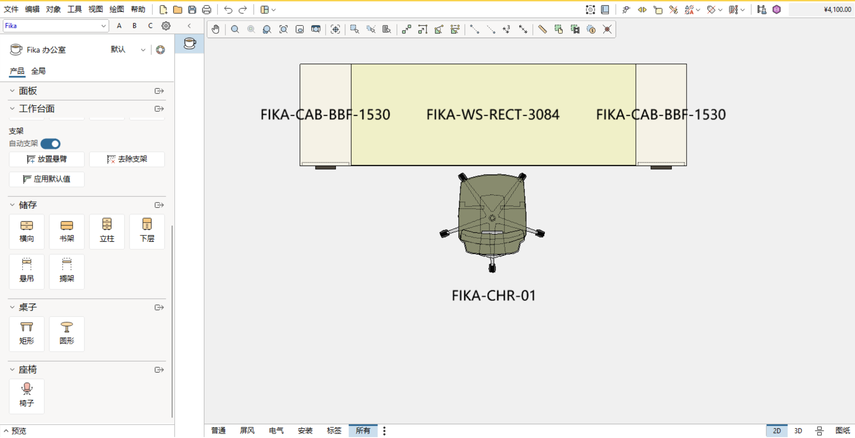Undo the last action
855x438 pixels.
tap(228, 9)
